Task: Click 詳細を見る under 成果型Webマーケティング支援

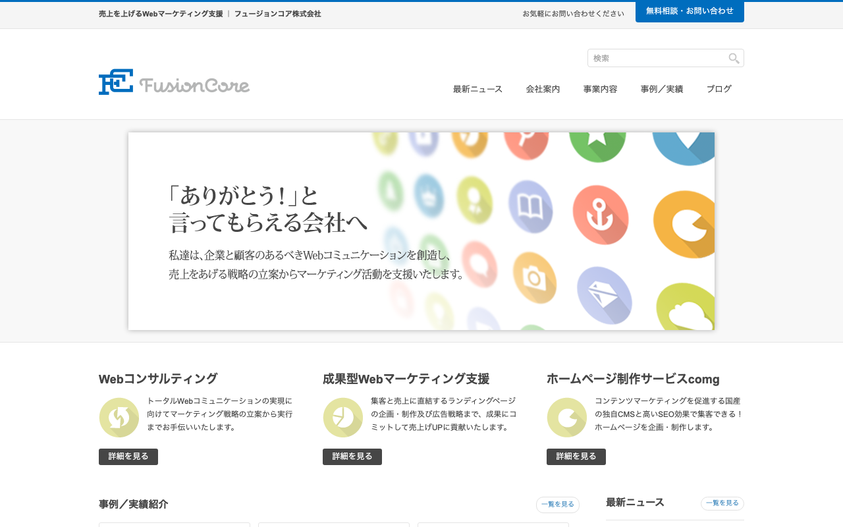Action: (352, 457)
